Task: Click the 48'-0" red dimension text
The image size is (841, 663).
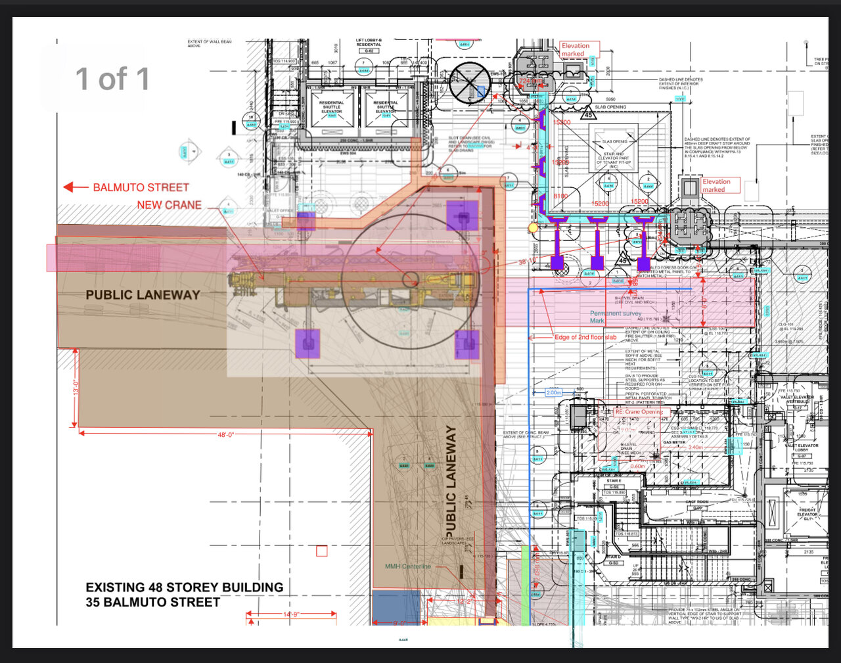Action: (226, 435)
